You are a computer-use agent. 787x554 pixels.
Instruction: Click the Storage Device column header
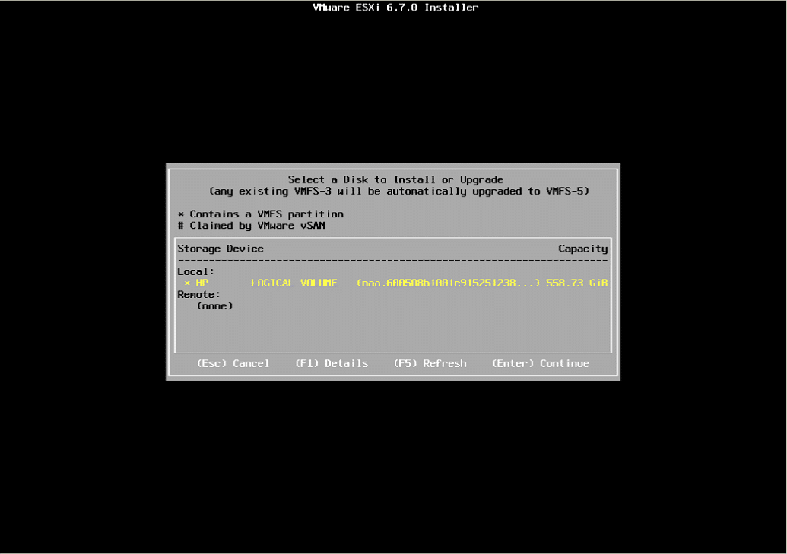pyautogui.click(x=221, y=249)
